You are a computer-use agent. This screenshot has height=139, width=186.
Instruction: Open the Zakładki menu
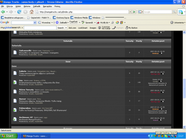36,6
